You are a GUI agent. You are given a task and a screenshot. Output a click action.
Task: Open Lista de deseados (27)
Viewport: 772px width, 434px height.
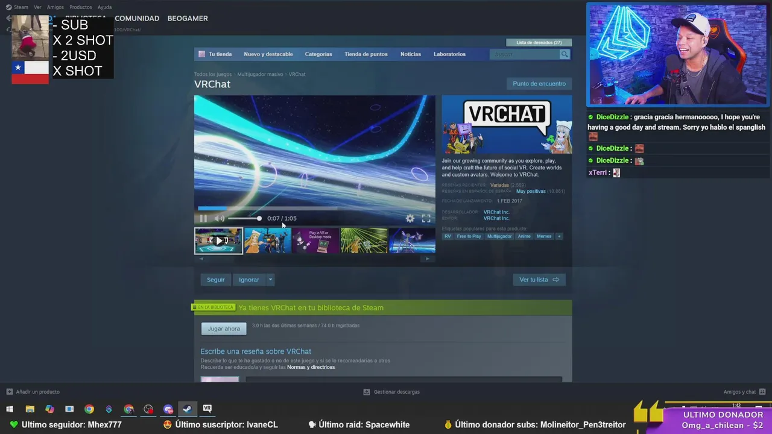click(x=539, y=43)
